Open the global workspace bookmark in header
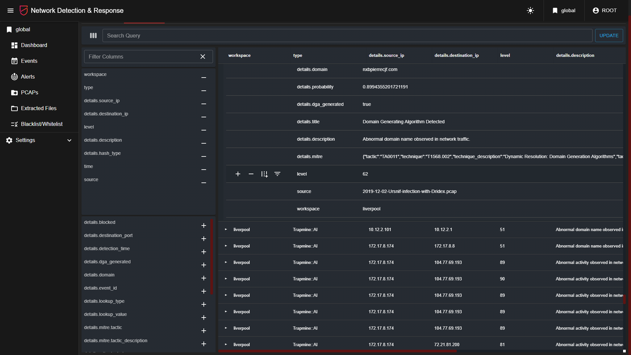This screenshot has height=355, width=631. pos(564,11)
